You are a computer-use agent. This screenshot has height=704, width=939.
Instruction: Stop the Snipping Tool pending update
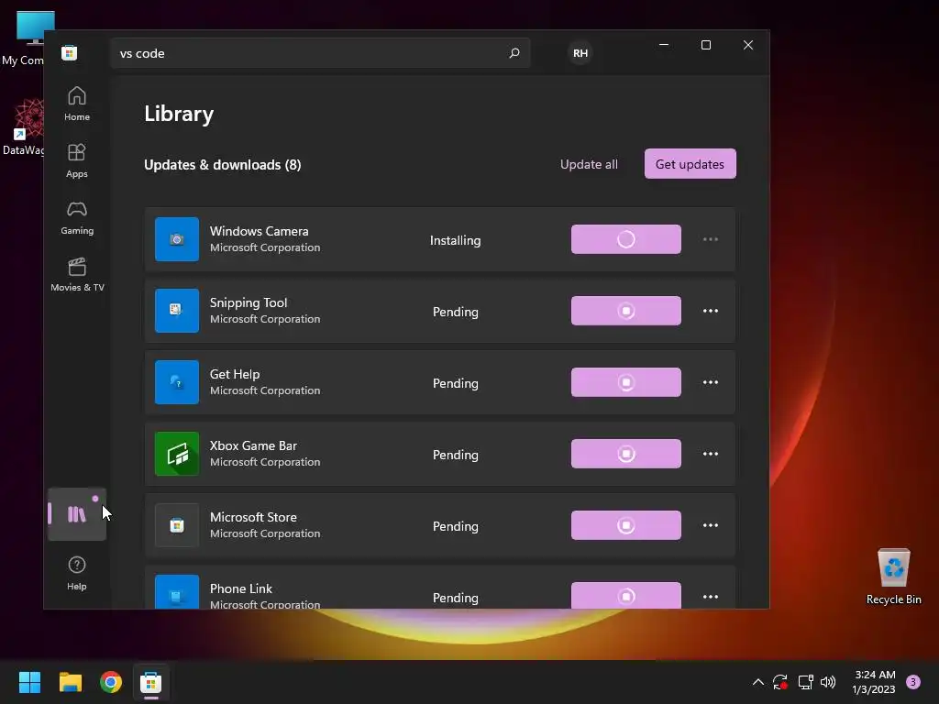coord(625,311)
